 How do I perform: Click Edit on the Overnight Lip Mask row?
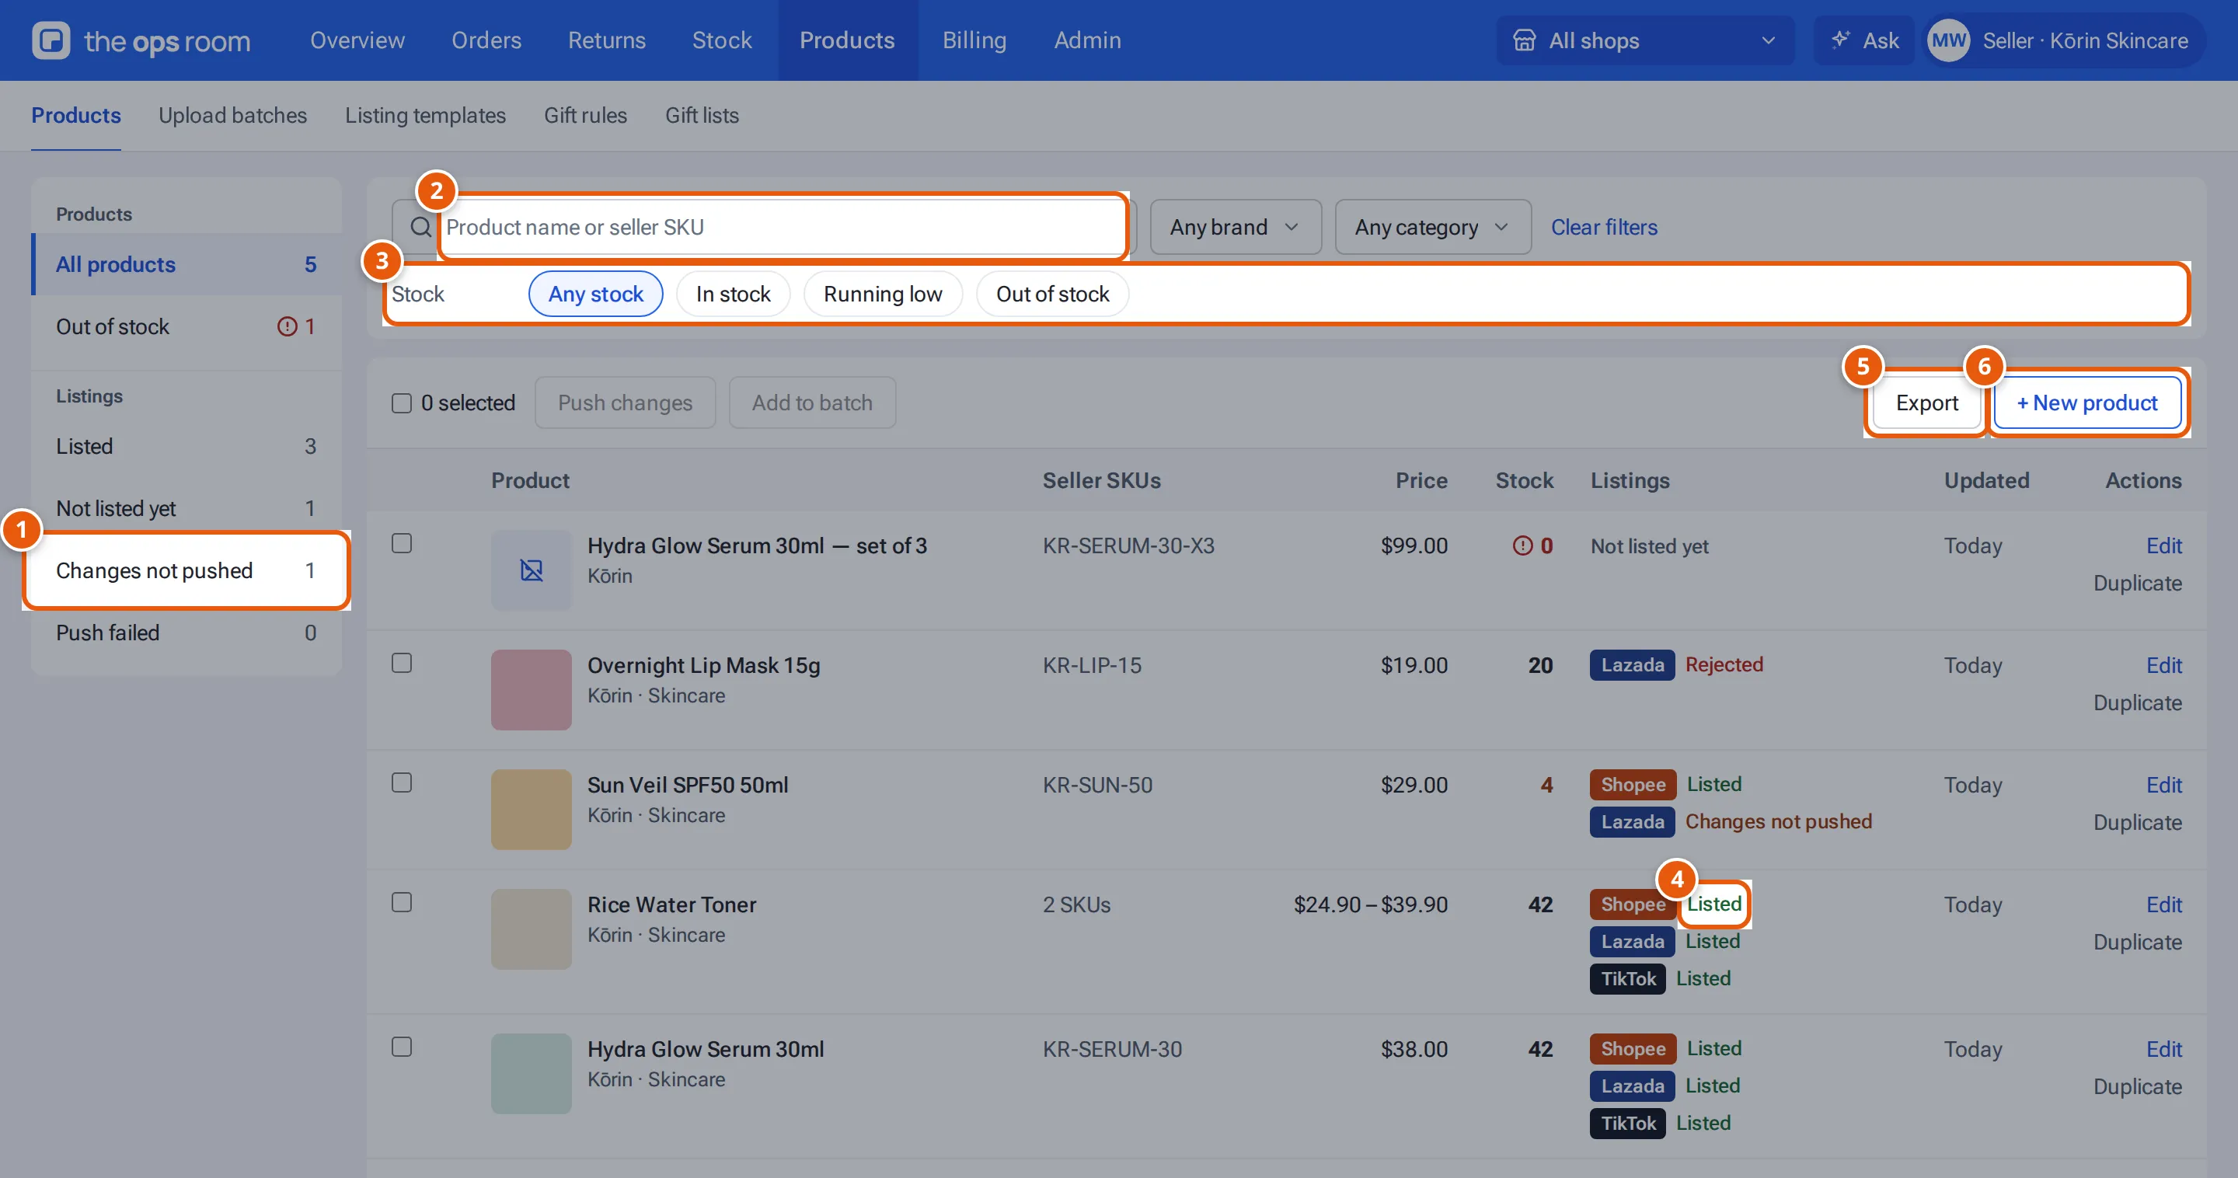pyautogui.click(x=2163, y=664)
